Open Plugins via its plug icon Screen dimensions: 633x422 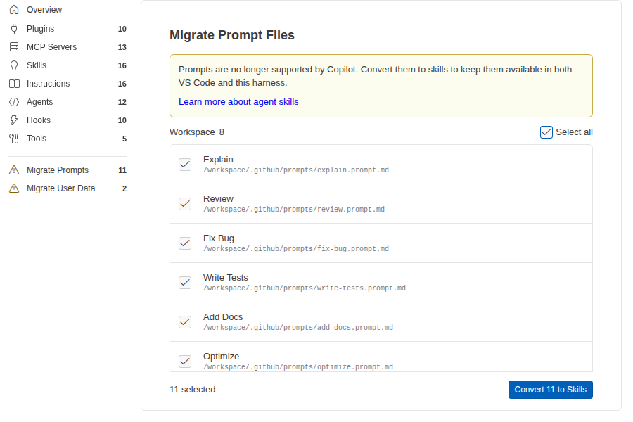pyautogui.click(x=14, y=29)
